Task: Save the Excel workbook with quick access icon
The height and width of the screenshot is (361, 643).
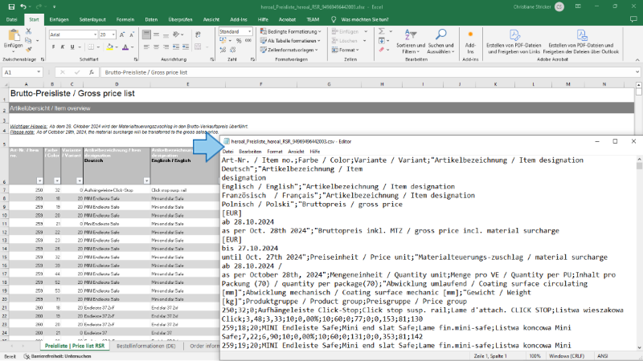Action: click(11, 6)
